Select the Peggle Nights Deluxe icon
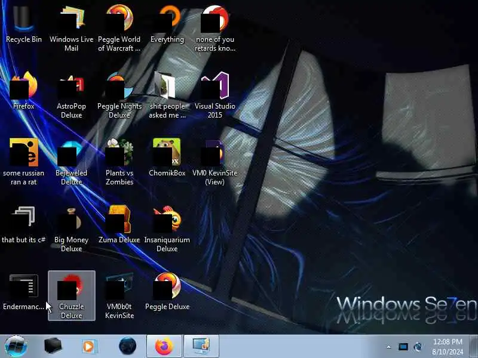478x358 pixels. coord(119,95)
